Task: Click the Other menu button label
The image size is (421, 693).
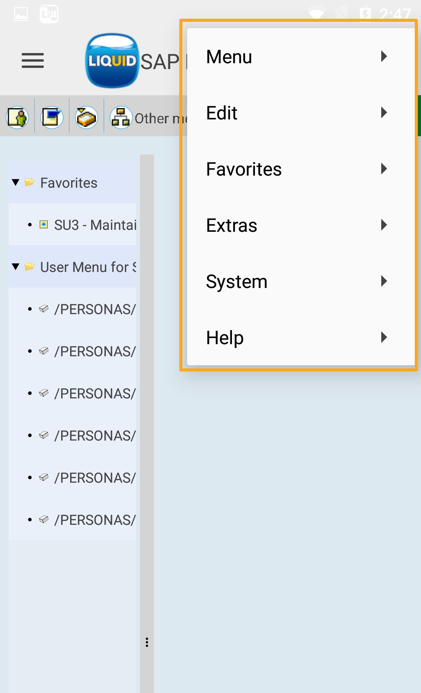Action: coord(161,118)
